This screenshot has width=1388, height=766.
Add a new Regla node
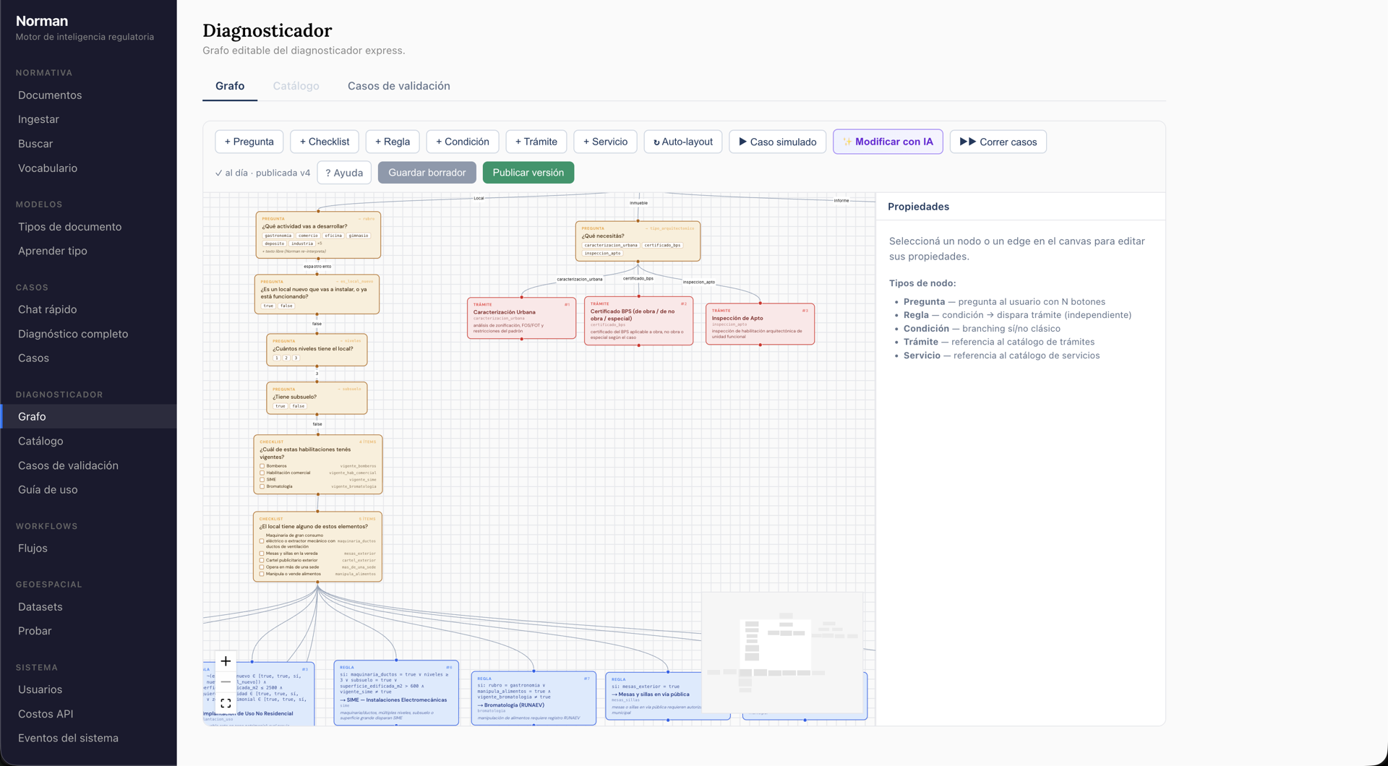pos(393,142)
